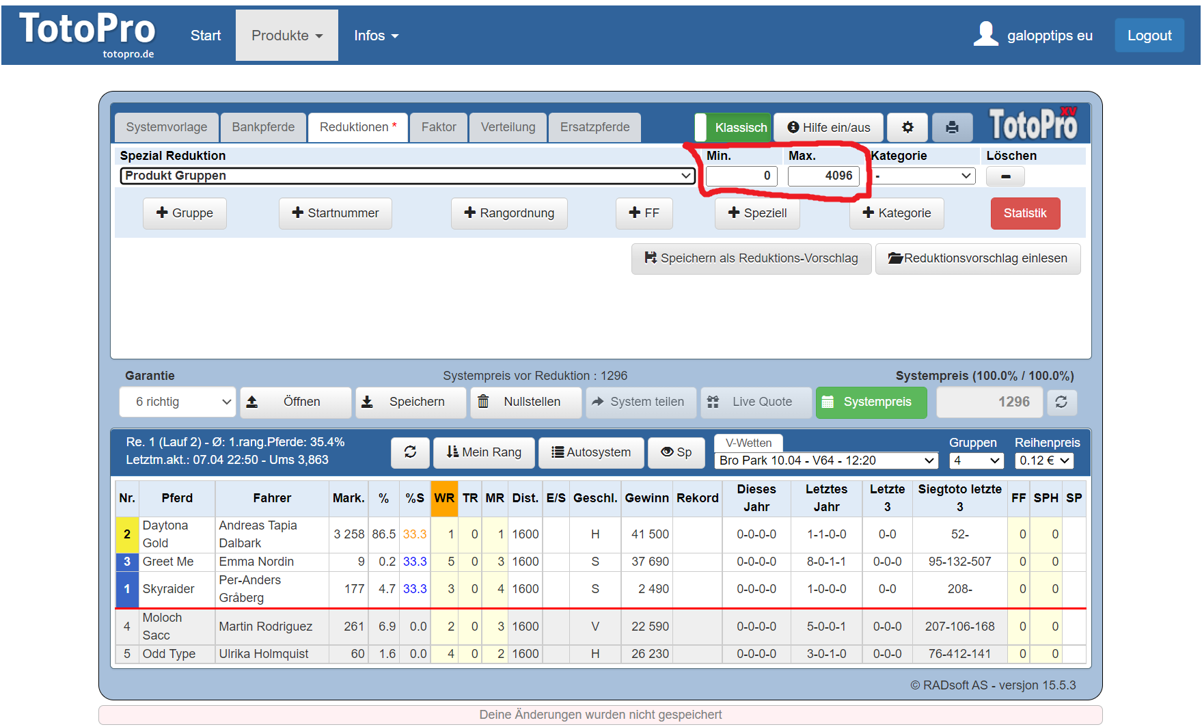Click Speichern als Reduktions-Vorschlag
This screenshot has width=1202, height=727.
point(751,258)
